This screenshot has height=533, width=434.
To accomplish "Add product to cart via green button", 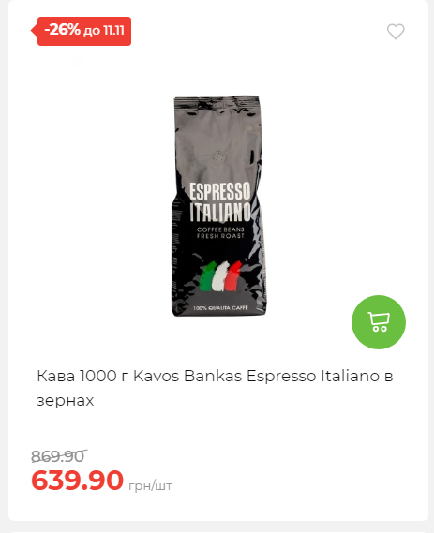I will (379, 322).
